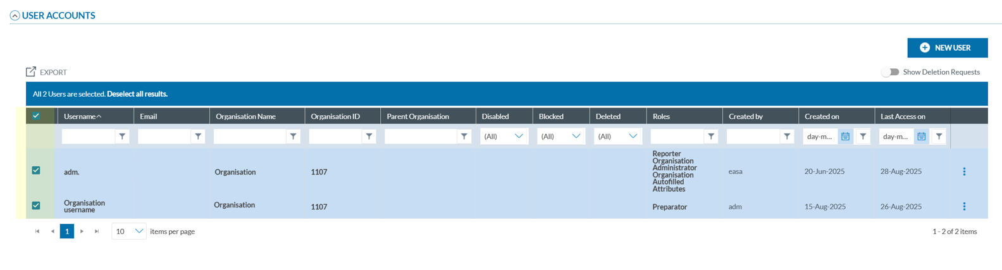The image size is (1002, 270).
Task: Sort by Username column header
Action: coord(82,116)
